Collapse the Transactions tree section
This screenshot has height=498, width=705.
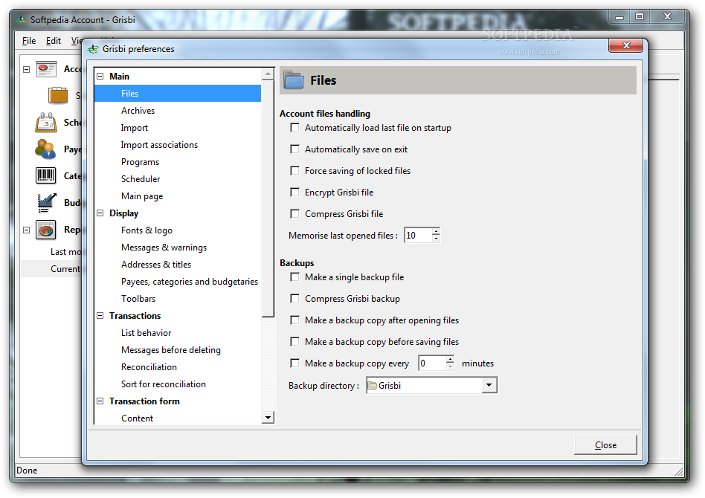point(100,315)
